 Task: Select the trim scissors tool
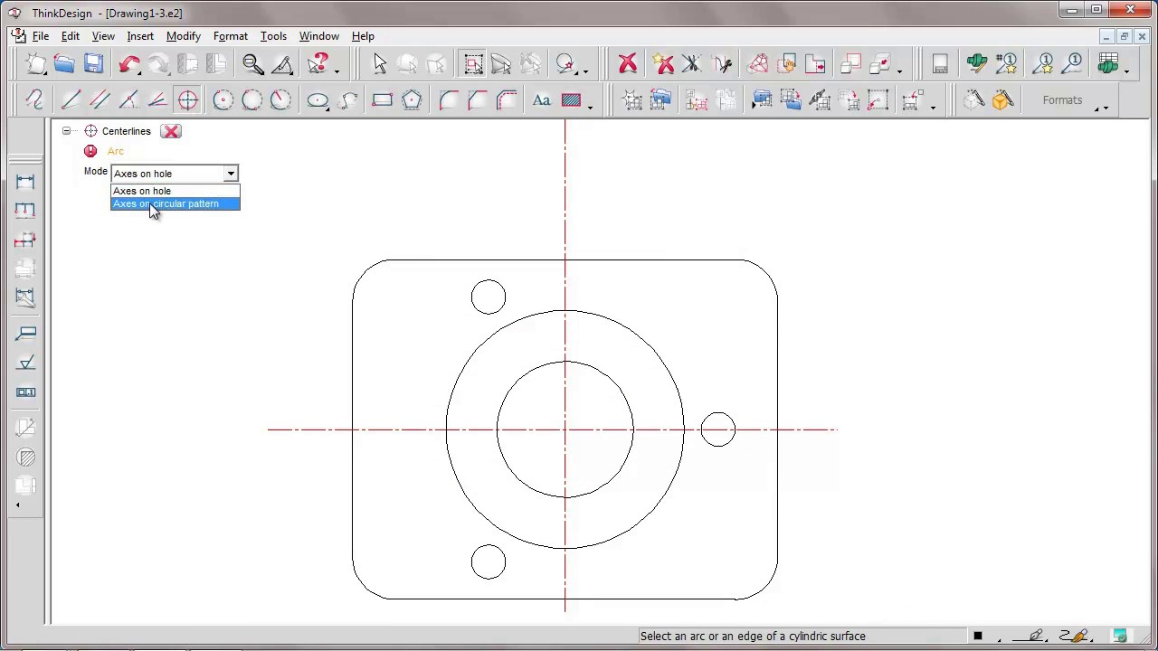coord(692,63)
